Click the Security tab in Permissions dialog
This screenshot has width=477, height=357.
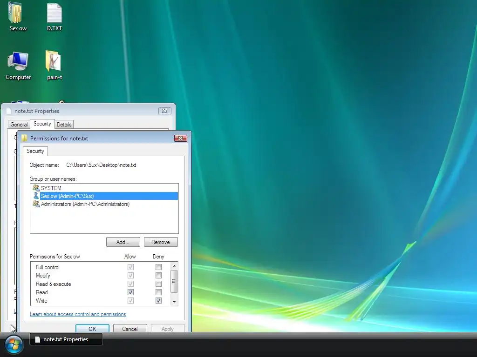[35, 151]
